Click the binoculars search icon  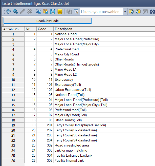pyautogui.click(x=152, y=11)
